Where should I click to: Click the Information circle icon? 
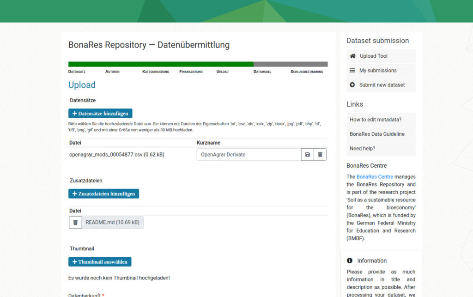(350, 261)
